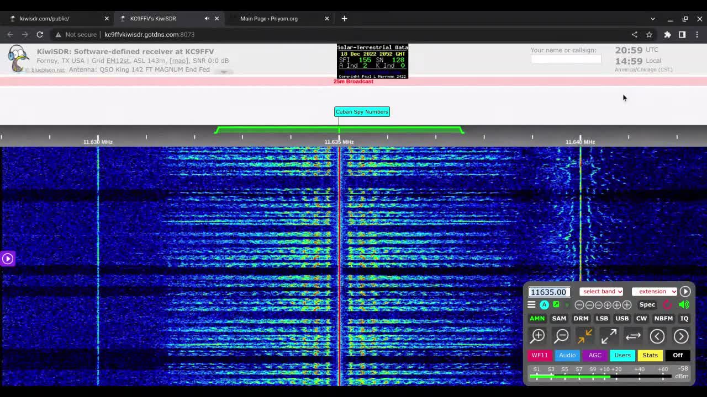Click the purple play icon on waterfall edge
The height and width of the screenshot is (397, 707).
click(7, 259)
